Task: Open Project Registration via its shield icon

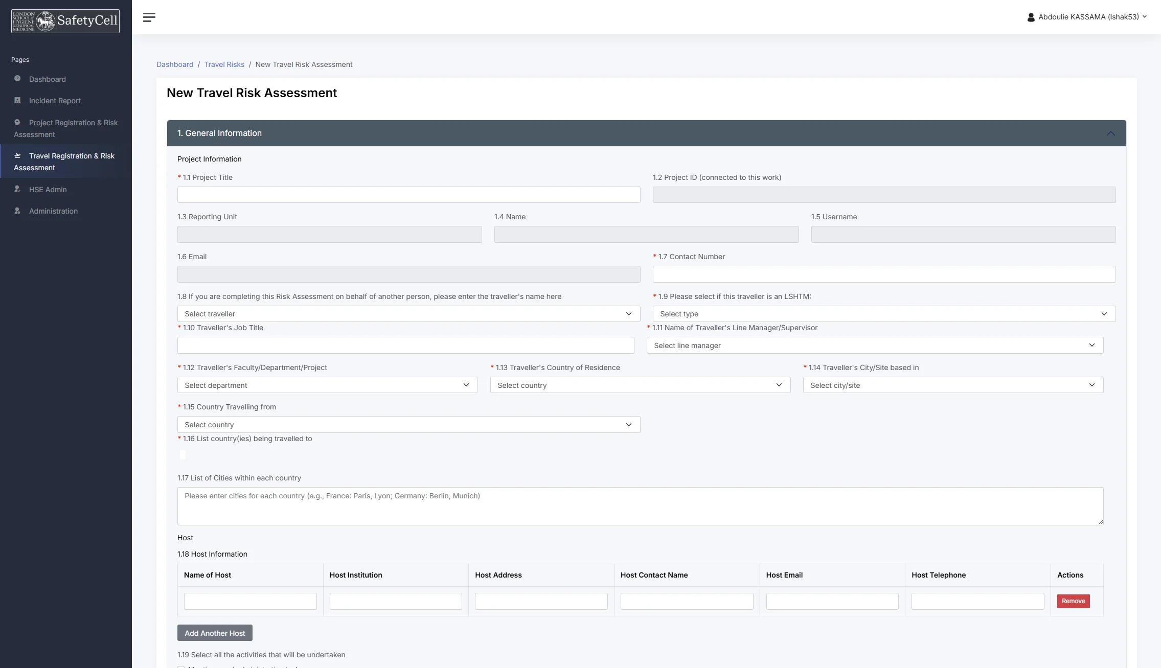Action: point(17,123)
